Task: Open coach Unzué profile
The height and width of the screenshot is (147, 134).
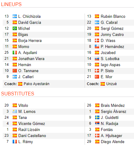Action: pos(111,84)
